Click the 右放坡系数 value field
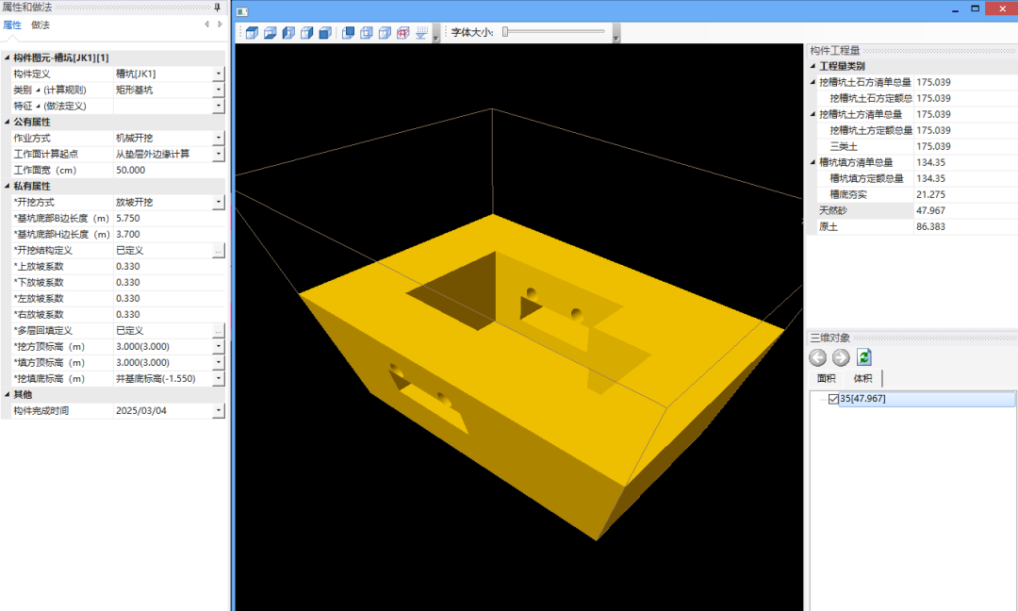The image size is (1018, 611). click(x=169, y=314)
